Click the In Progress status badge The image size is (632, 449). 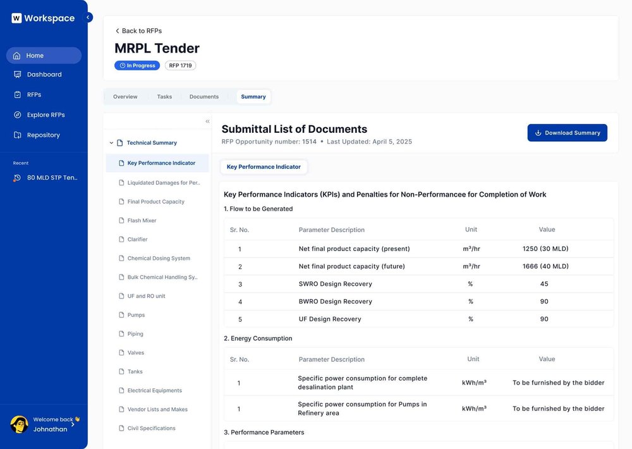pyautogui.click(x=137, y=65)
